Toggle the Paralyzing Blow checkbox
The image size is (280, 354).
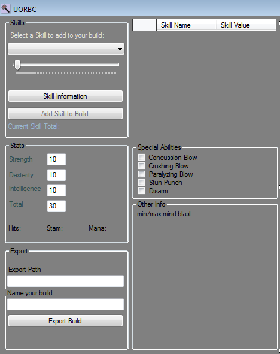(142, 174)
